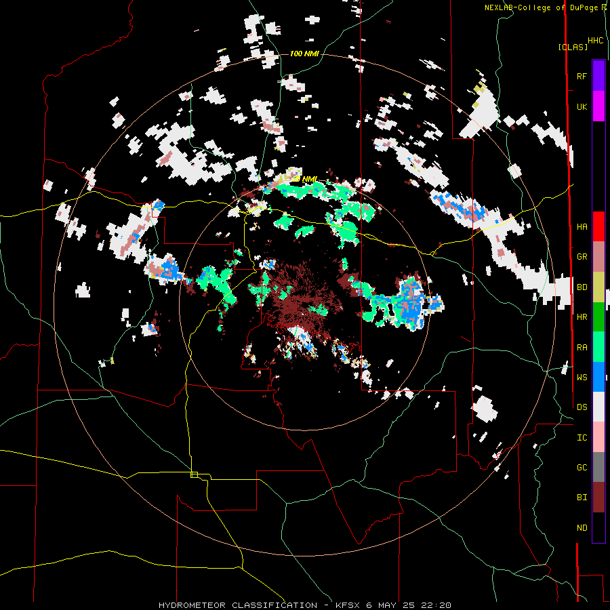The image size is (610, 610).
Task: Select the BD big drops swatch
Action: point(598,287)
